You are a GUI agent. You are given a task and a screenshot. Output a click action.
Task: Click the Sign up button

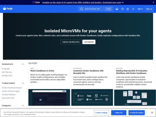pyautogui.click(x=149, y=9)
